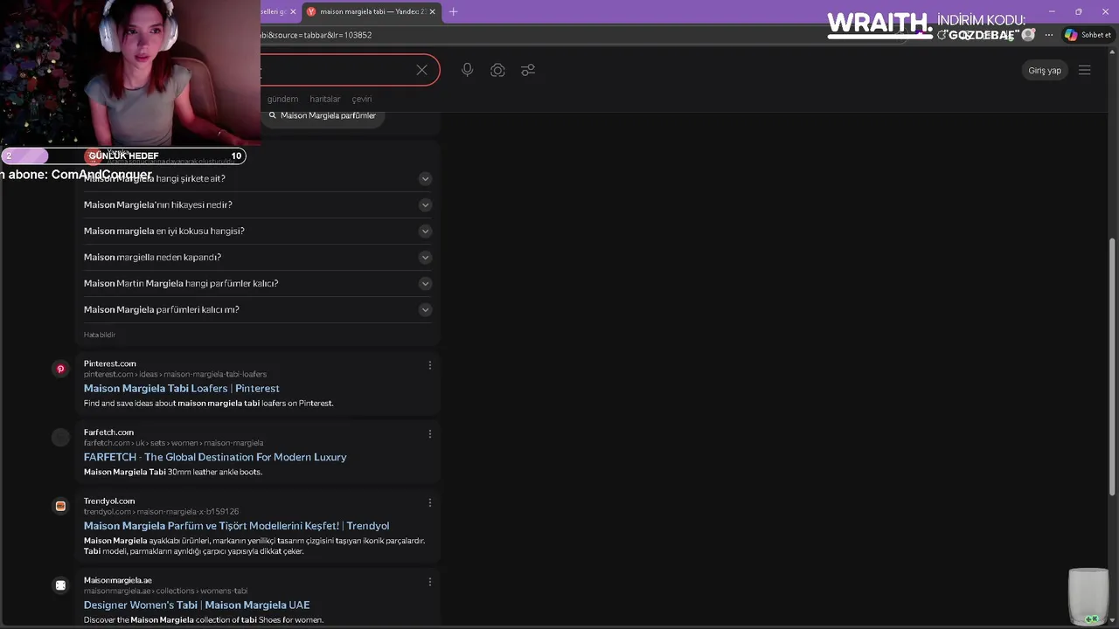
Task: Open Copilot 'Sohbet et' chat button
Action: [1088, 35]
